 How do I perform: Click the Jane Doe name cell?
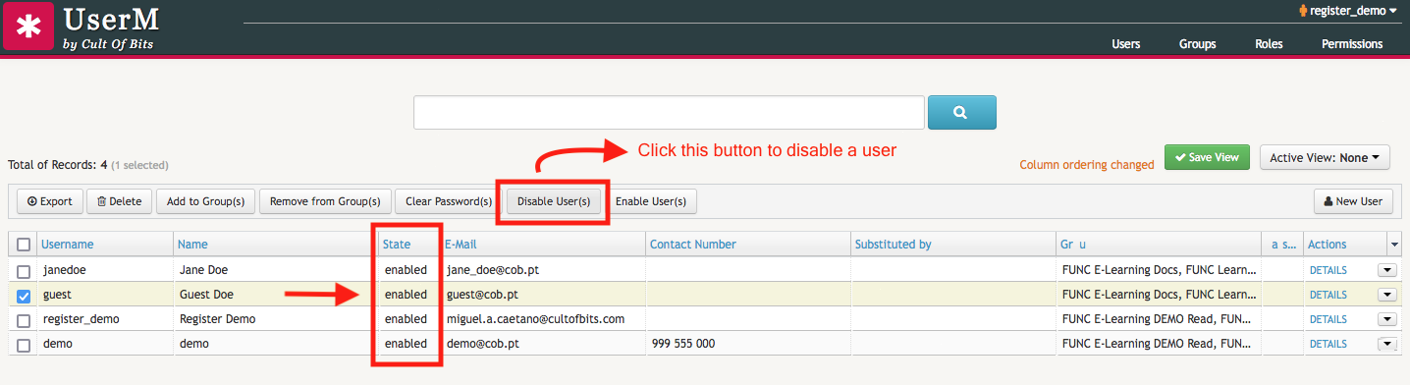(x=204, y=270)
